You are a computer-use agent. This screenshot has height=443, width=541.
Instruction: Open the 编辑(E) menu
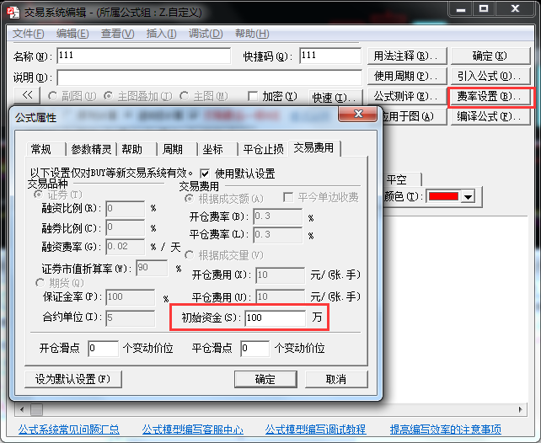click(72, 34)
